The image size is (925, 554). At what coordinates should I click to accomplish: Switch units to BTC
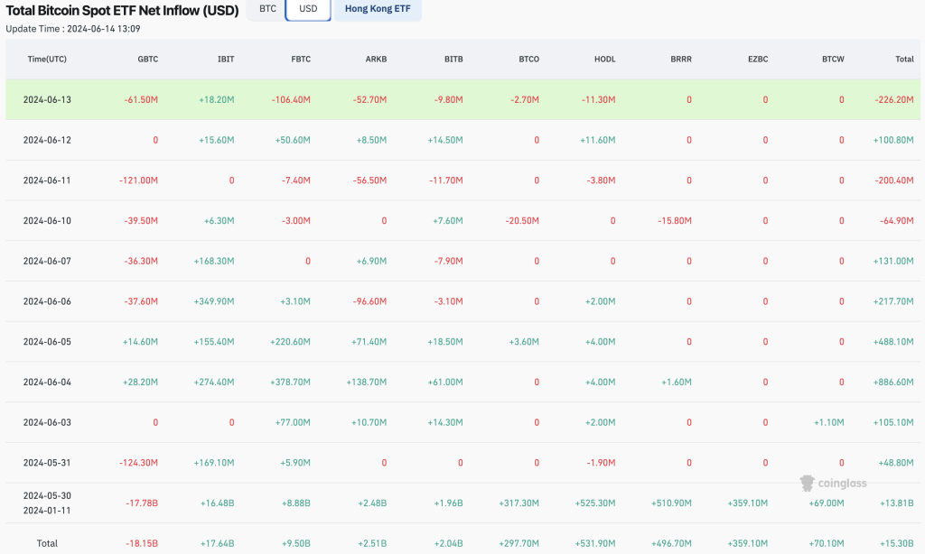(267, 9)
